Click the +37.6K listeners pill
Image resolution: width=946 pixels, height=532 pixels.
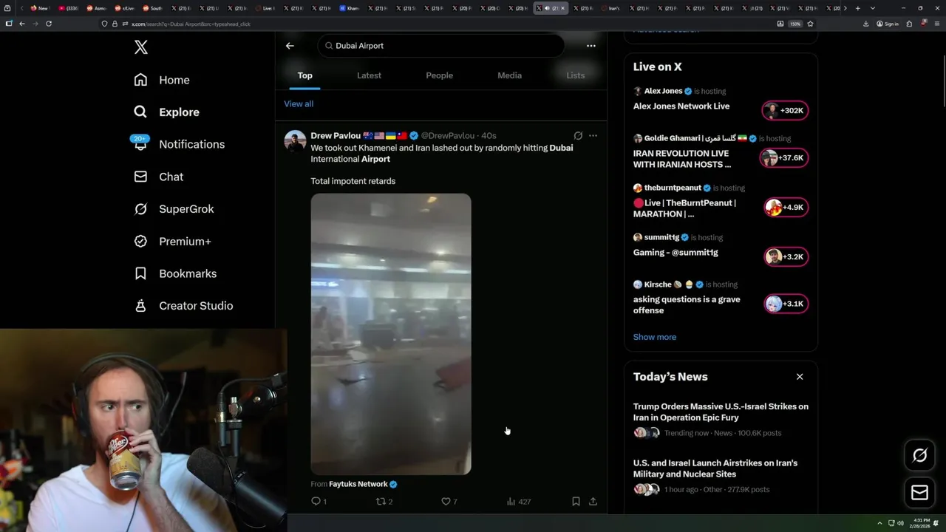pyautogui.click(x=783, y=158)
